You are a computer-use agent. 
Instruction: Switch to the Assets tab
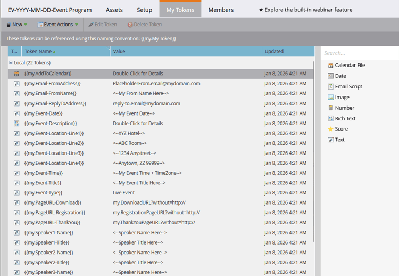[114, 10]
